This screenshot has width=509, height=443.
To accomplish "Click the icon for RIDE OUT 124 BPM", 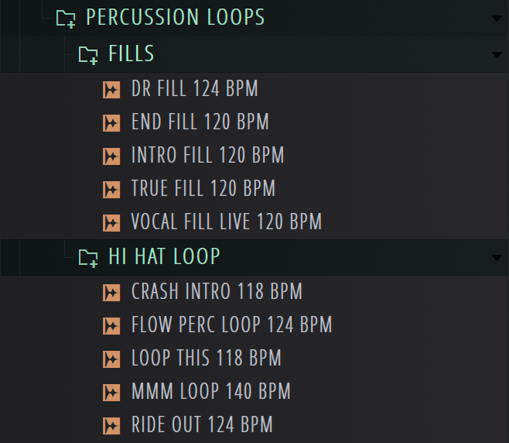I will pos(111,425).
